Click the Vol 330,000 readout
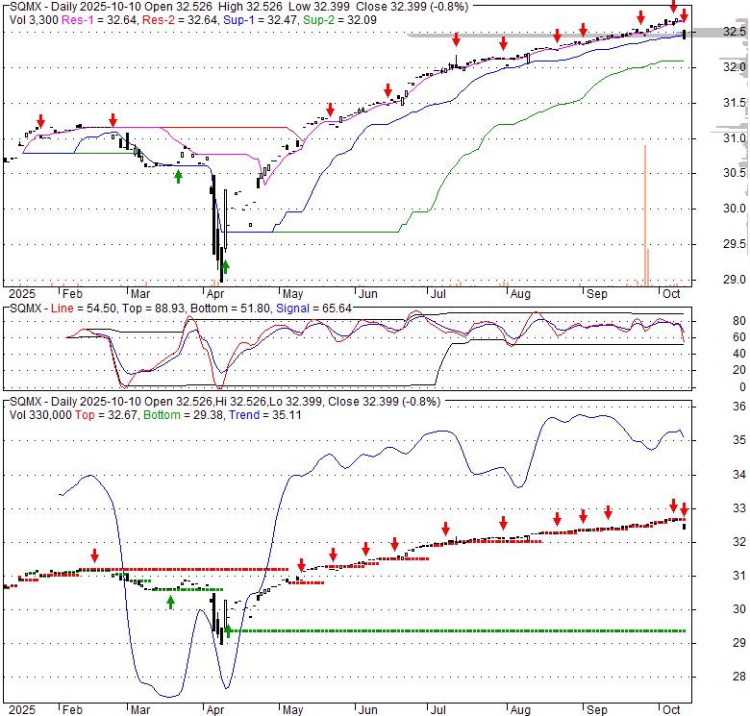This screenshot has height=716, width=750. [x=40, y=415]
